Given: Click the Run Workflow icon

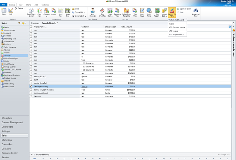Looking at the screenshot, I should (102, 12).
